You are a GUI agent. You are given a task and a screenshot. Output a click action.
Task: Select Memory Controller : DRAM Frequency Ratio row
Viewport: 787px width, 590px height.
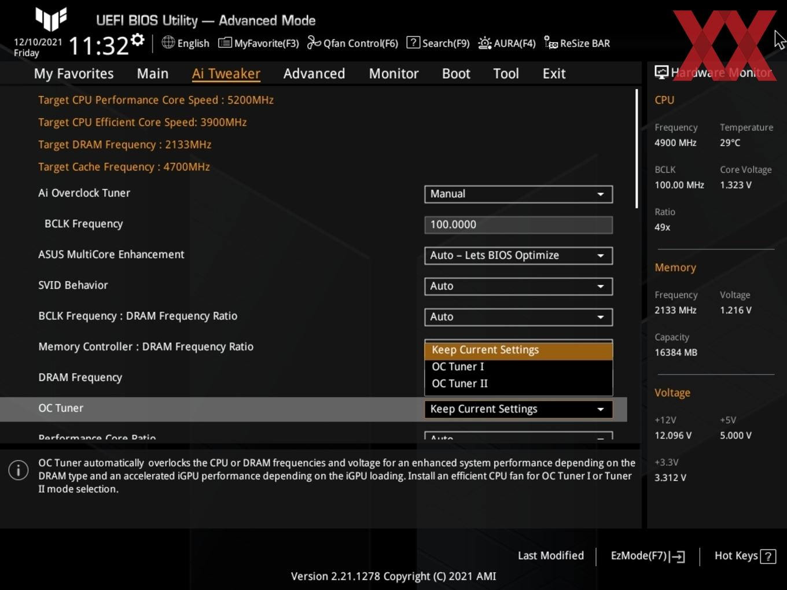point(146,347)
